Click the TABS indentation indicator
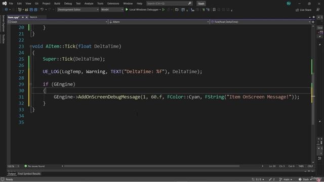The width and height of the screenshot is (324, 182). [301, 166]
